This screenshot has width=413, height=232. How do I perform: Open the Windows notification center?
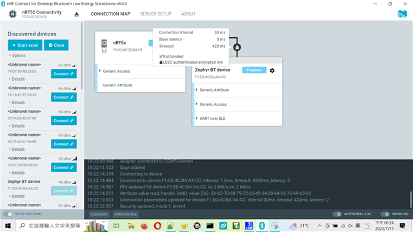(403, 226)
